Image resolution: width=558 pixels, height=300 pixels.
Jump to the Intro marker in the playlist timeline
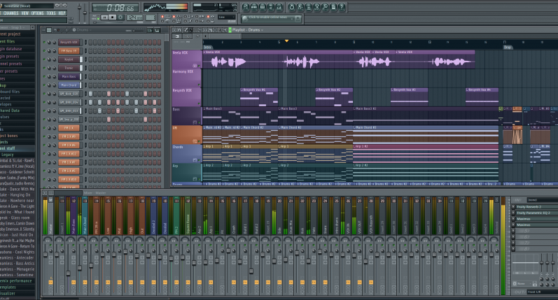point(207,47)
